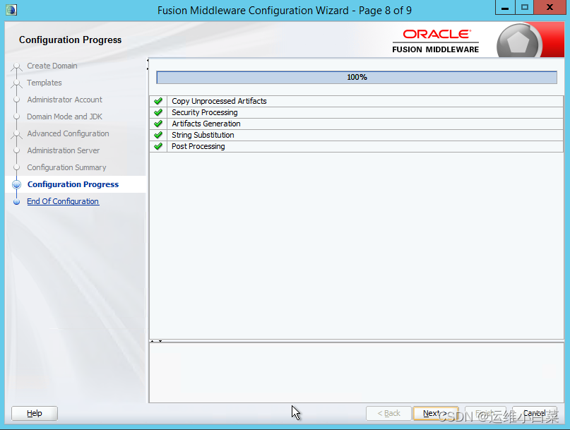This screenshot has width=570, height=430.
Task: Open the End Of Configuration link
Action: 63,201
